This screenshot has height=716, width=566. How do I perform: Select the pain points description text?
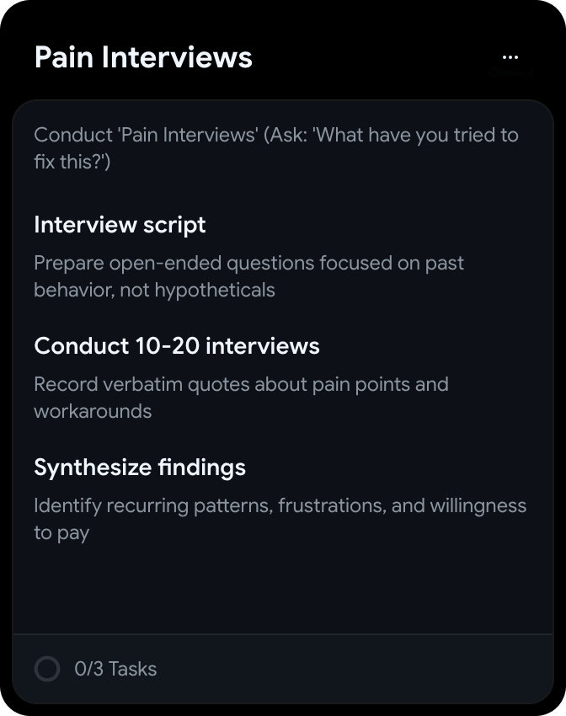[240, 397]
